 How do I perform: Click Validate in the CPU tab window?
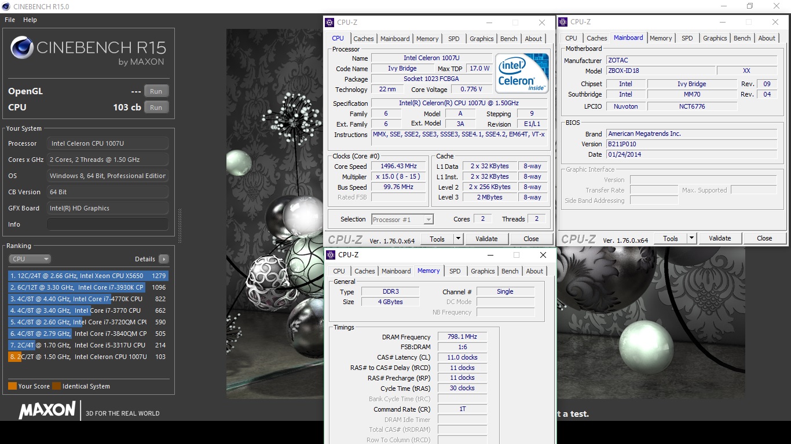pos(486,239)
